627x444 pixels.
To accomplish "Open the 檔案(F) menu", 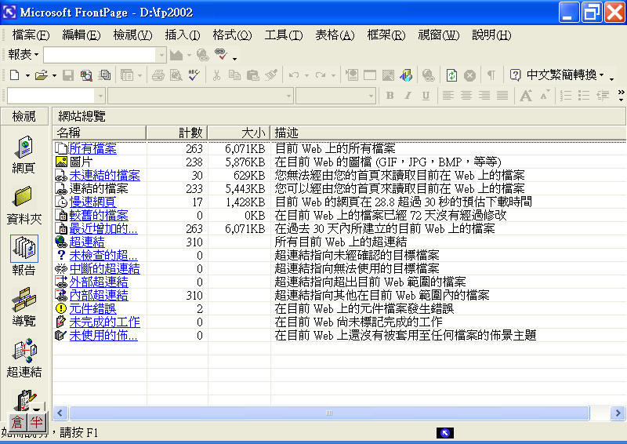I will pos(31,35).
